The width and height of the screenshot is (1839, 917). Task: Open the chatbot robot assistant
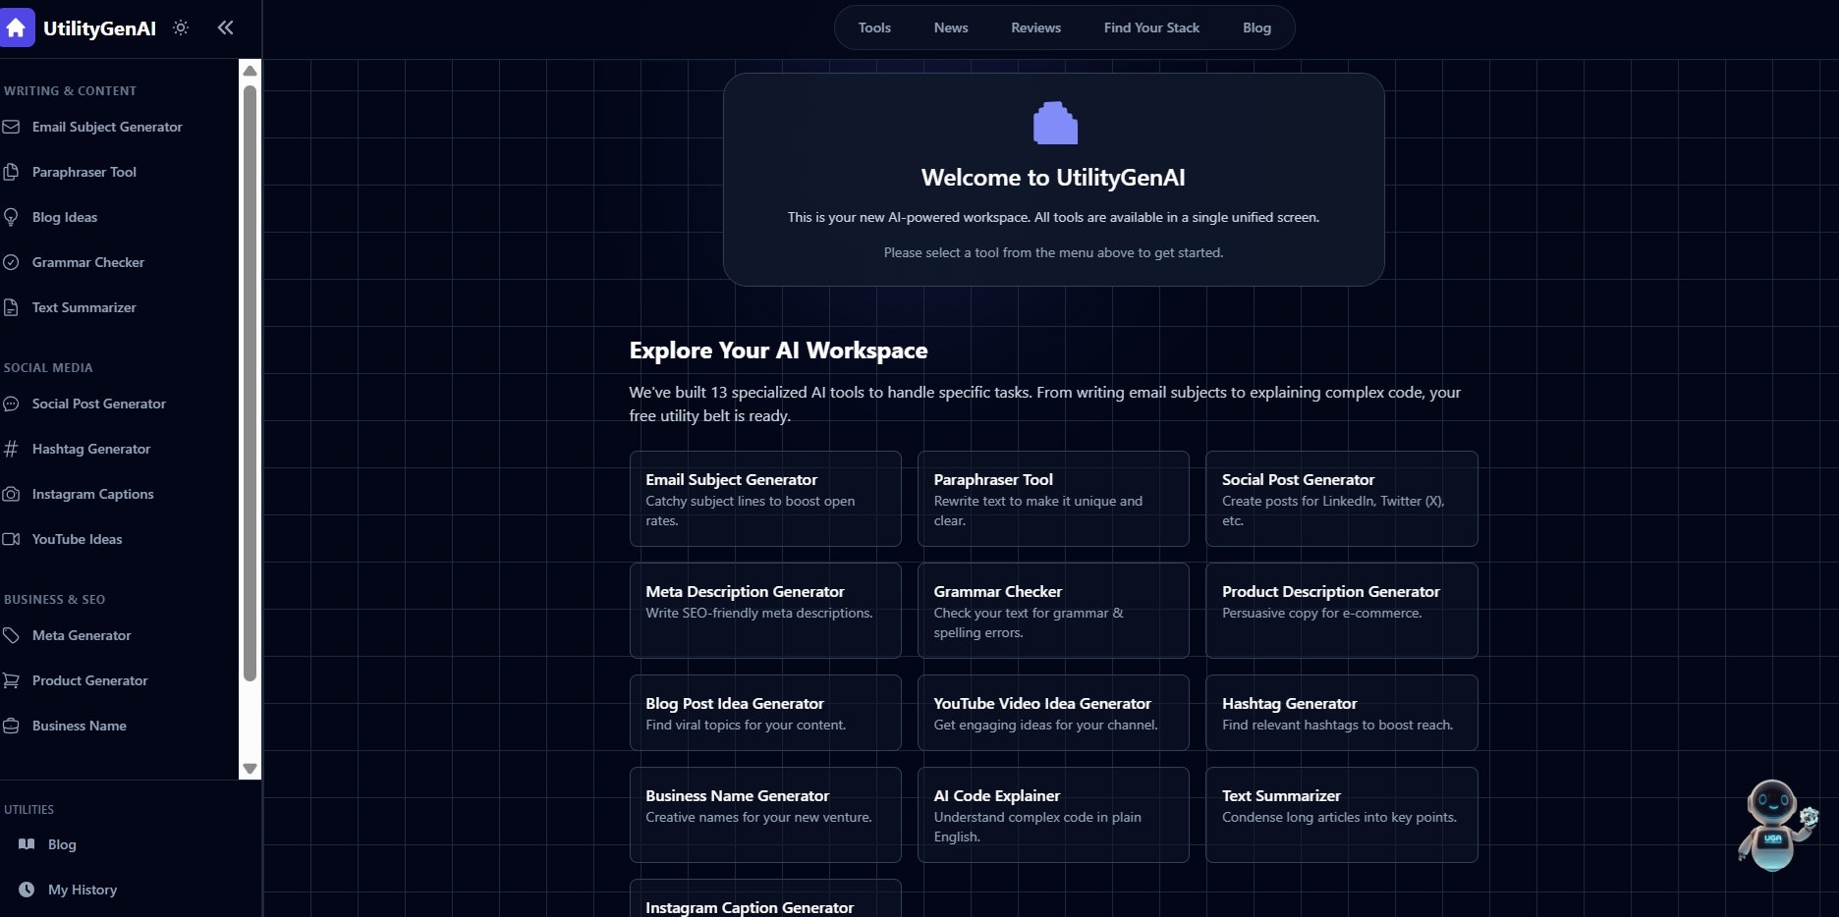coord(1774,825)
